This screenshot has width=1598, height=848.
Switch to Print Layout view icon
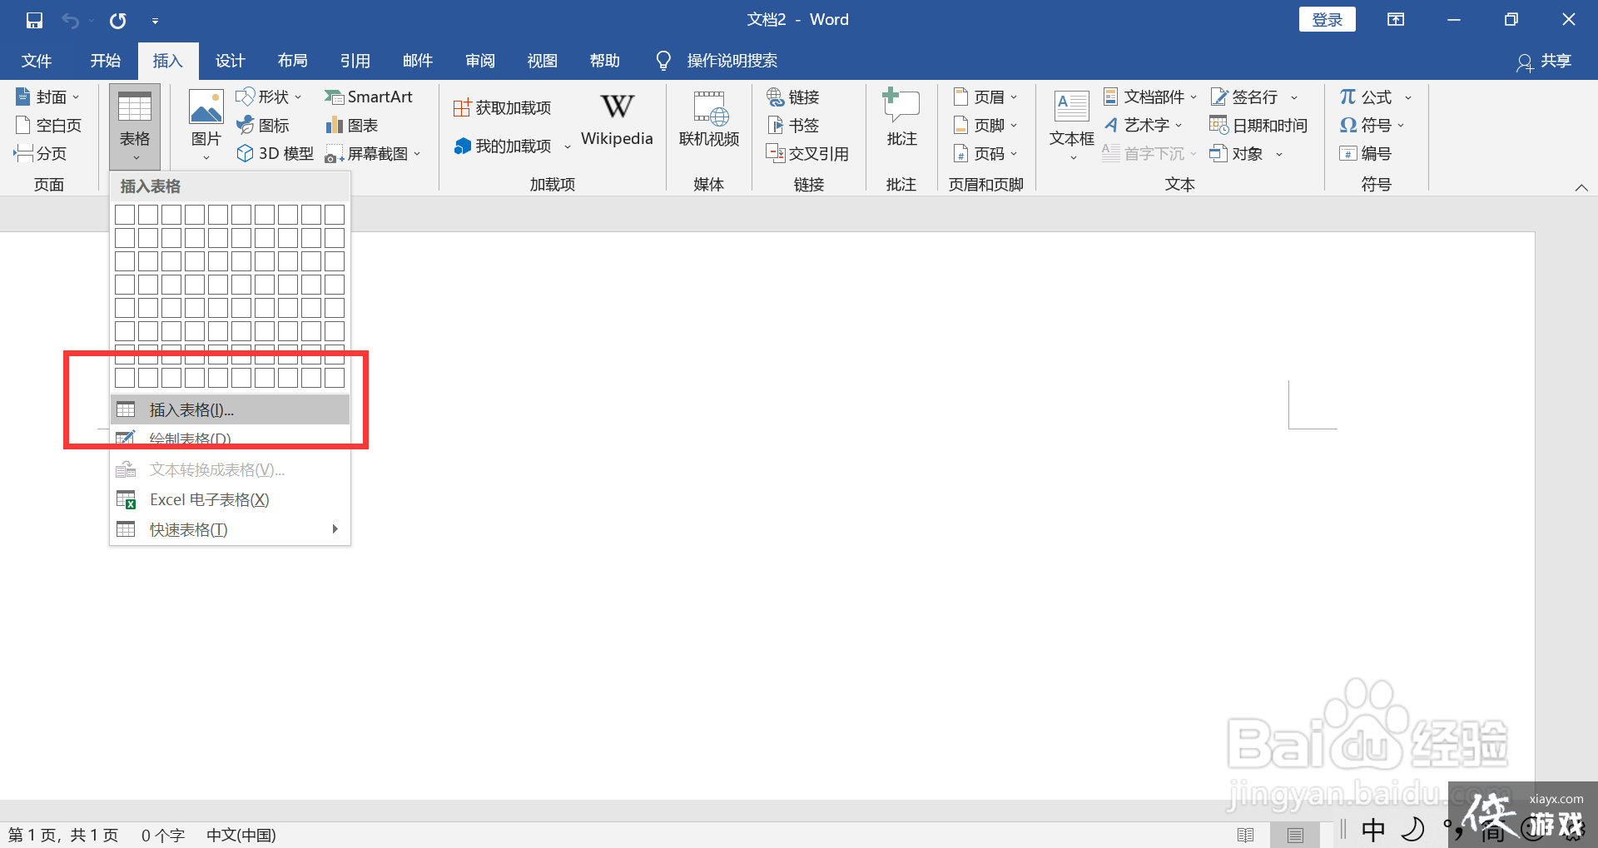[x=1295, y=835]
